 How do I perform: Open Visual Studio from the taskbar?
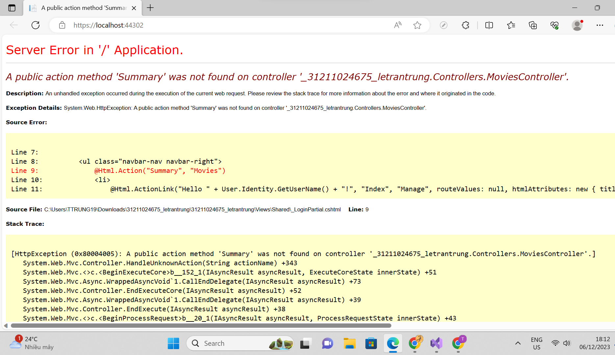tap(436, 343)
